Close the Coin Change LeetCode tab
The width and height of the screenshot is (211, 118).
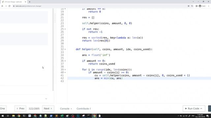(x=25, y=2)
